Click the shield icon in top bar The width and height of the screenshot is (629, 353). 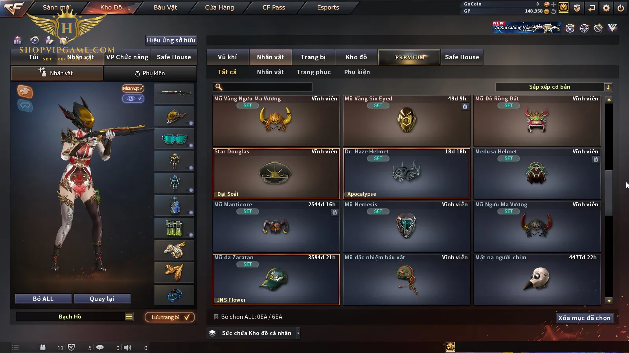click(x=577, y=8)
